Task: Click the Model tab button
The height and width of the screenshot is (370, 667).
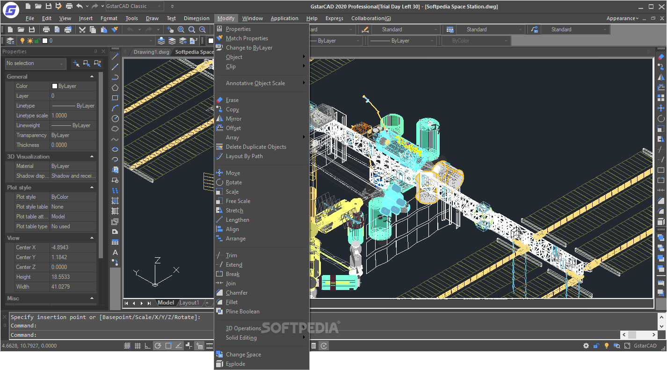Action: tap(166, 303)
